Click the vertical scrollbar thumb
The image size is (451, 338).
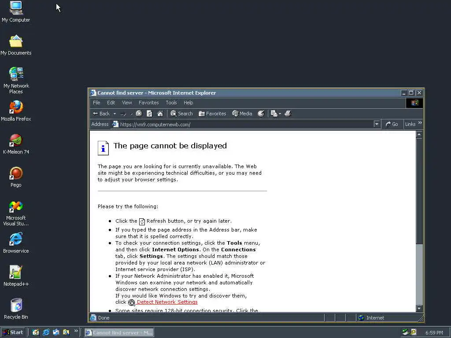(x=419, y=191)
